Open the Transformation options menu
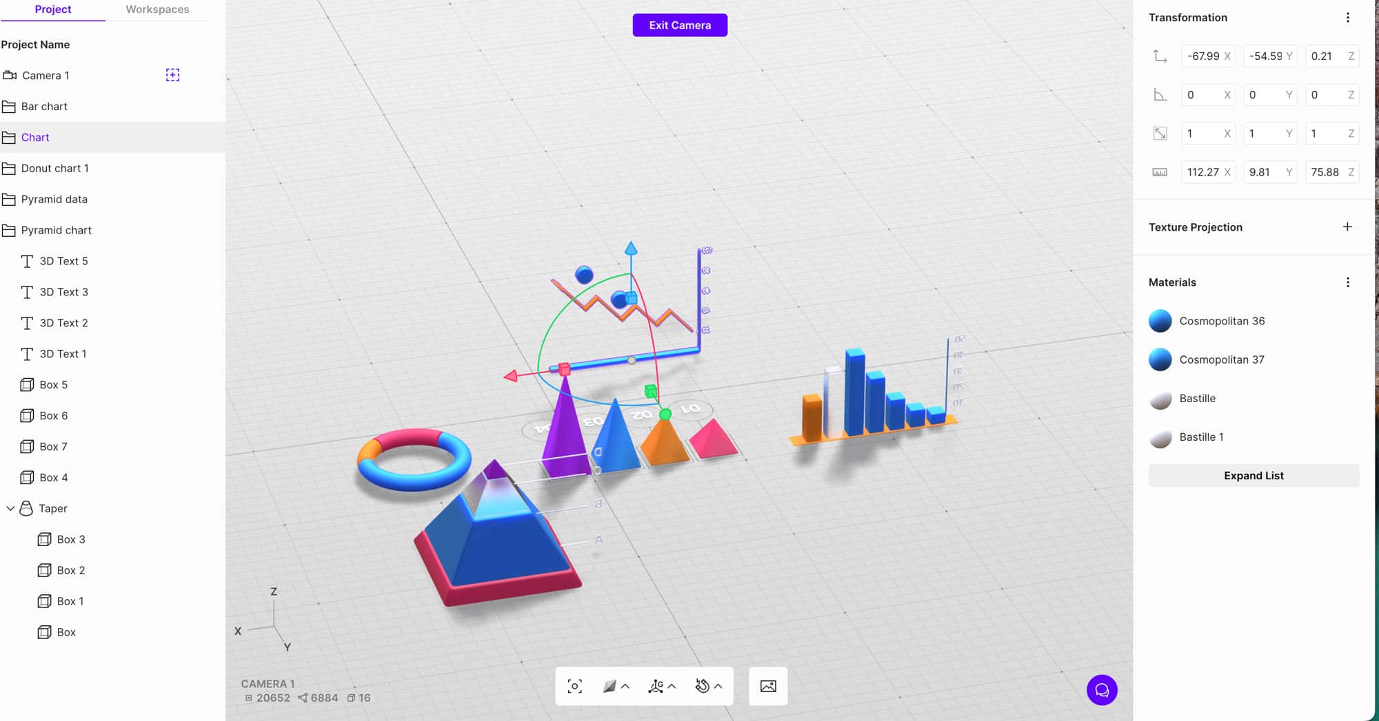1379x721 pixels. click(x=1348, y=18)
